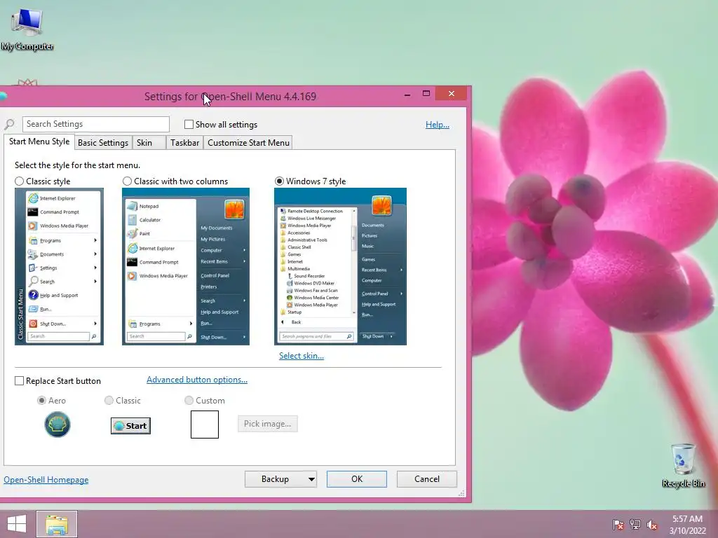The width and height of the screenshot is (718, 538).
Task: Open the Taskbar tab
Action: [184, 143]
